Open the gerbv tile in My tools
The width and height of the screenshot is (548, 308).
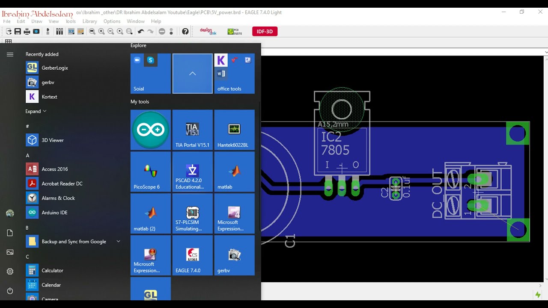tap(235, 255)
